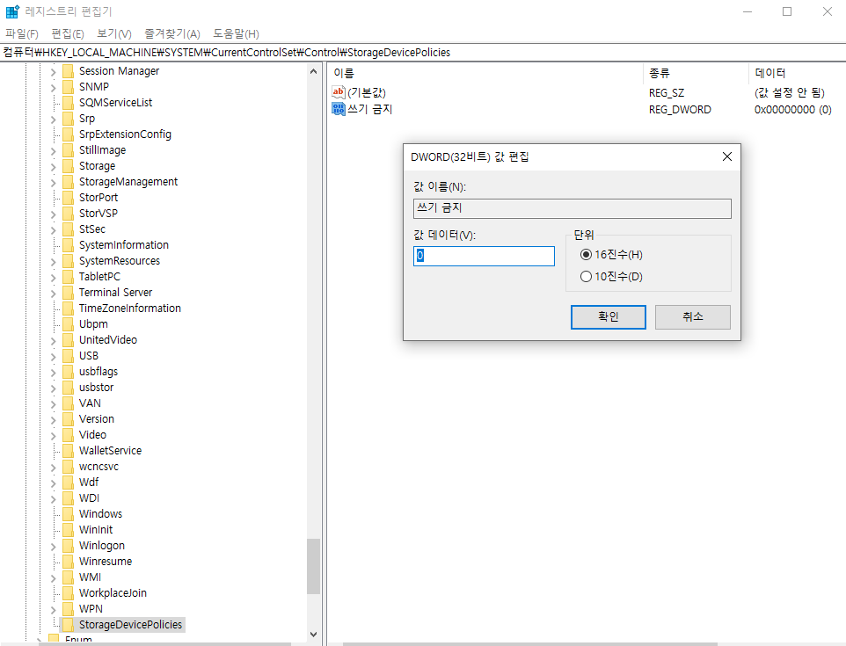This screenshot has height=646, width=846.
Task: Select the StorageDevicePolicies folder icon
Action: (x=68, y=624)
